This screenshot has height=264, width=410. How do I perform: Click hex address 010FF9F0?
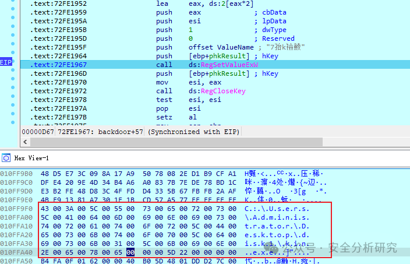[x=16, y=209]
